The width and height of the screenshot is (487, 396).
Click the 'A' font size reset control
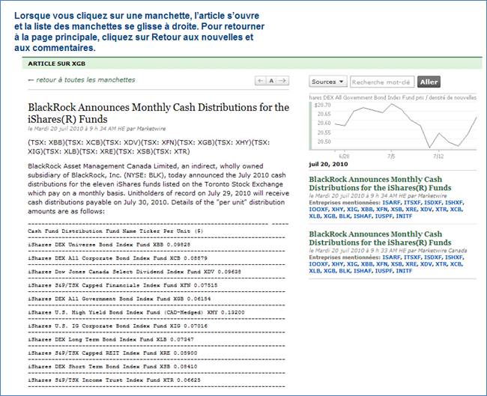pyautogui.click(x=271, y=81)
